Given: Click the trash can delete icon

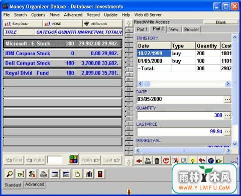Looking at the screenshot, I should click(x=157, y=161).
